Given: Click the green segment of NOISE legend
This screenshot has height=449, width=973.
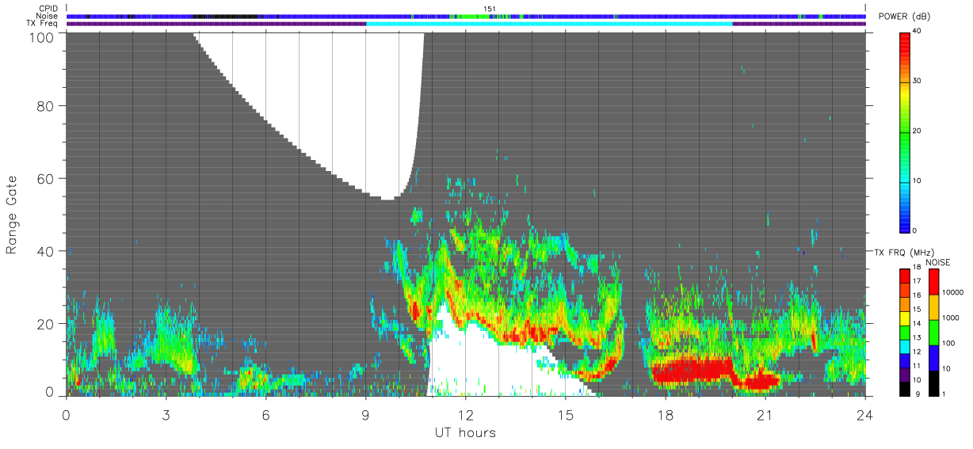Looking at the screenshot, I should (x=933, y=333).
